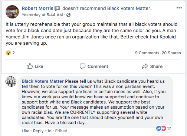
Task: Open Black Voters Matter commenter name link
Action: pos(43,81)
